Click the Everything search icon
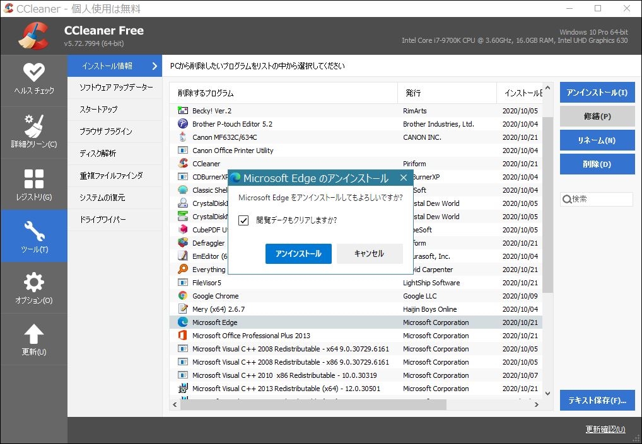642x444 pixels. (x=183, y=270)
